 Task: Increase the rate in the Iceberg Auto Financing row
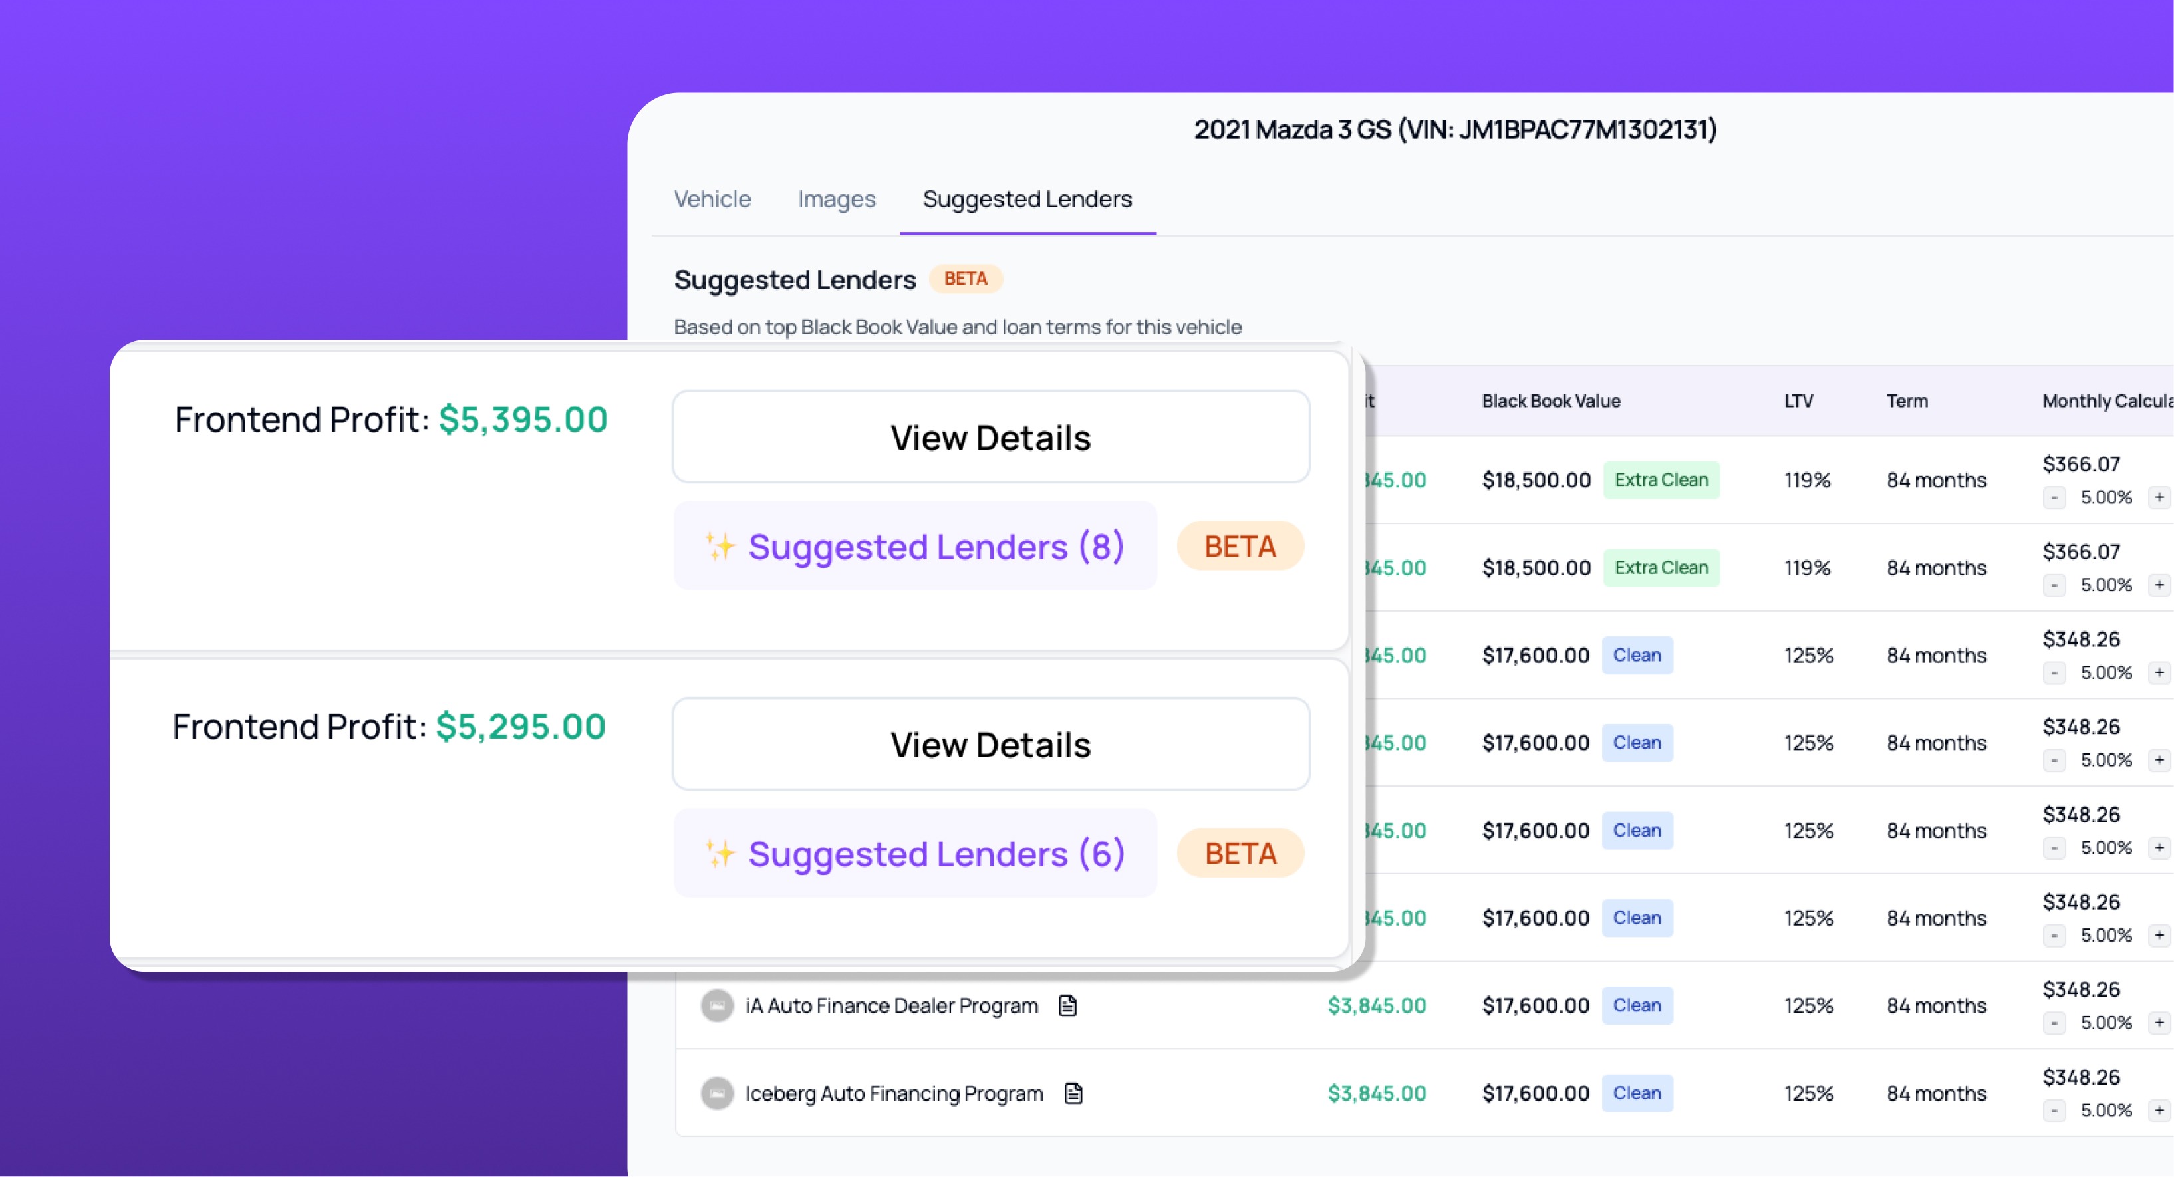[x=2159, y=1111]
